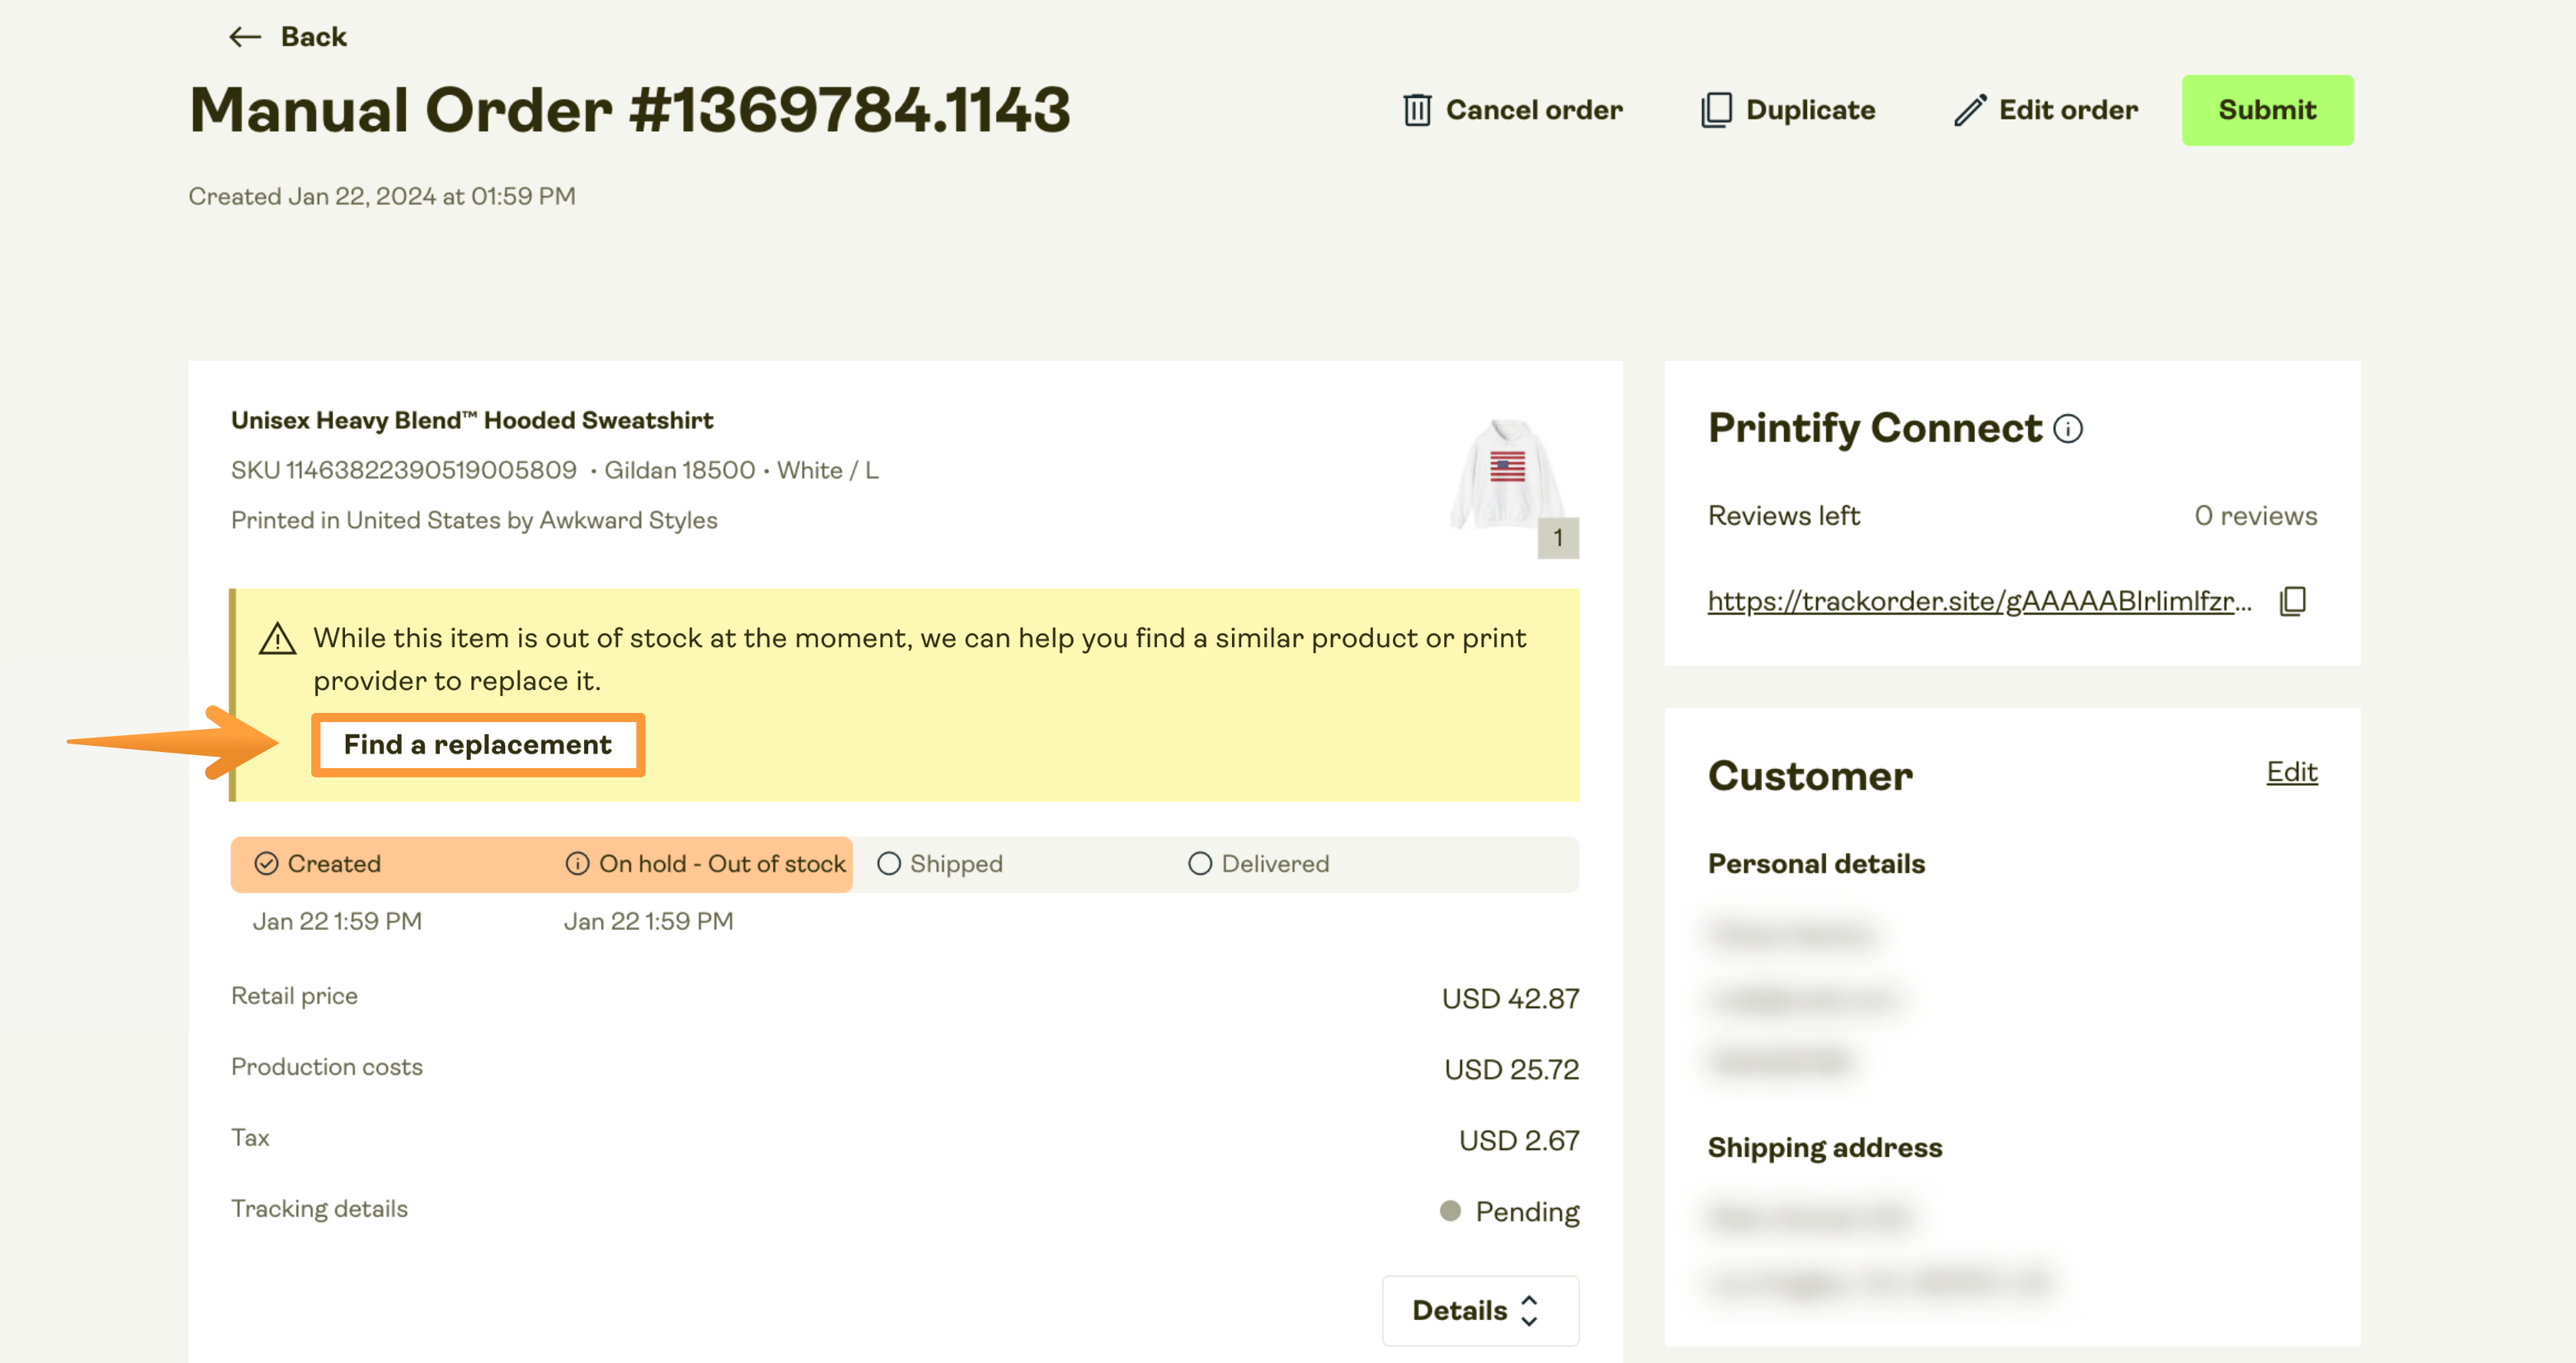Click the Pending tracking status dot
2576x1363 pixels.
(1450, 1211)
